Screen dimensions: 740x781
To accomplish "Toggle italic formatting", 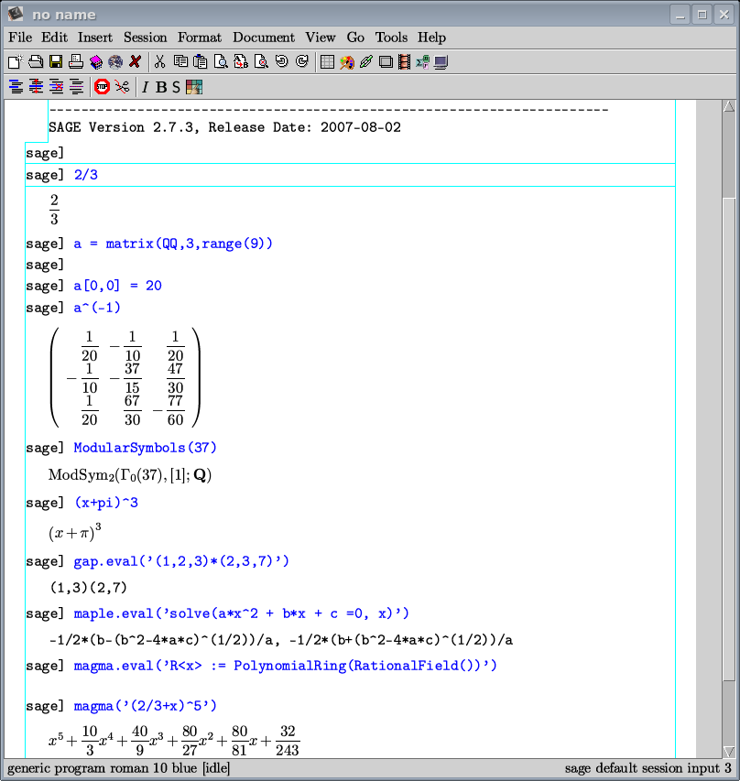I will 145,87.
